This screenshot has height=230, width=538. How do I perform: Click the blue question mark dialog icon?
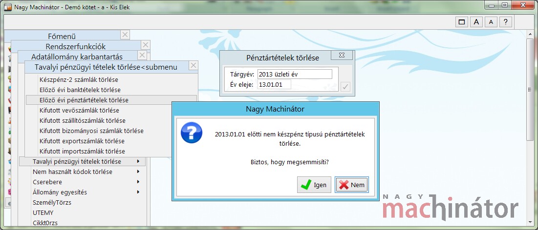click(192, 133)
